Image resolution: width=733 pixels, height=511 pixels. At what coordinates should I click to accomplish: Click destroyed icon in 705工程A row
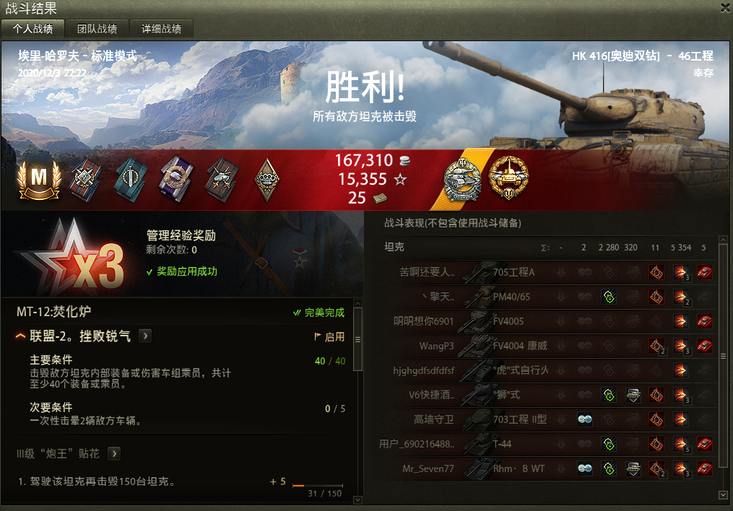[705, 272]
